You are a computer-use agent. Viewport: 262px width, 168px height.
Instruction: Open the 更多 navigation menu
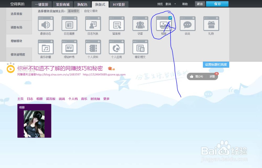click(x=106, y=99)
